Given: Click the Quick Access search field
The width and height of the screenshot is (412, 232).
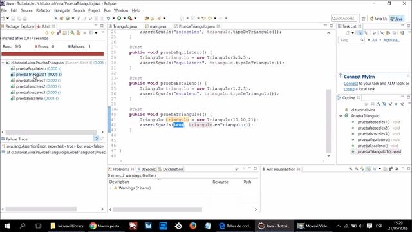Looking at the screenshot, I should click(344, 19).
